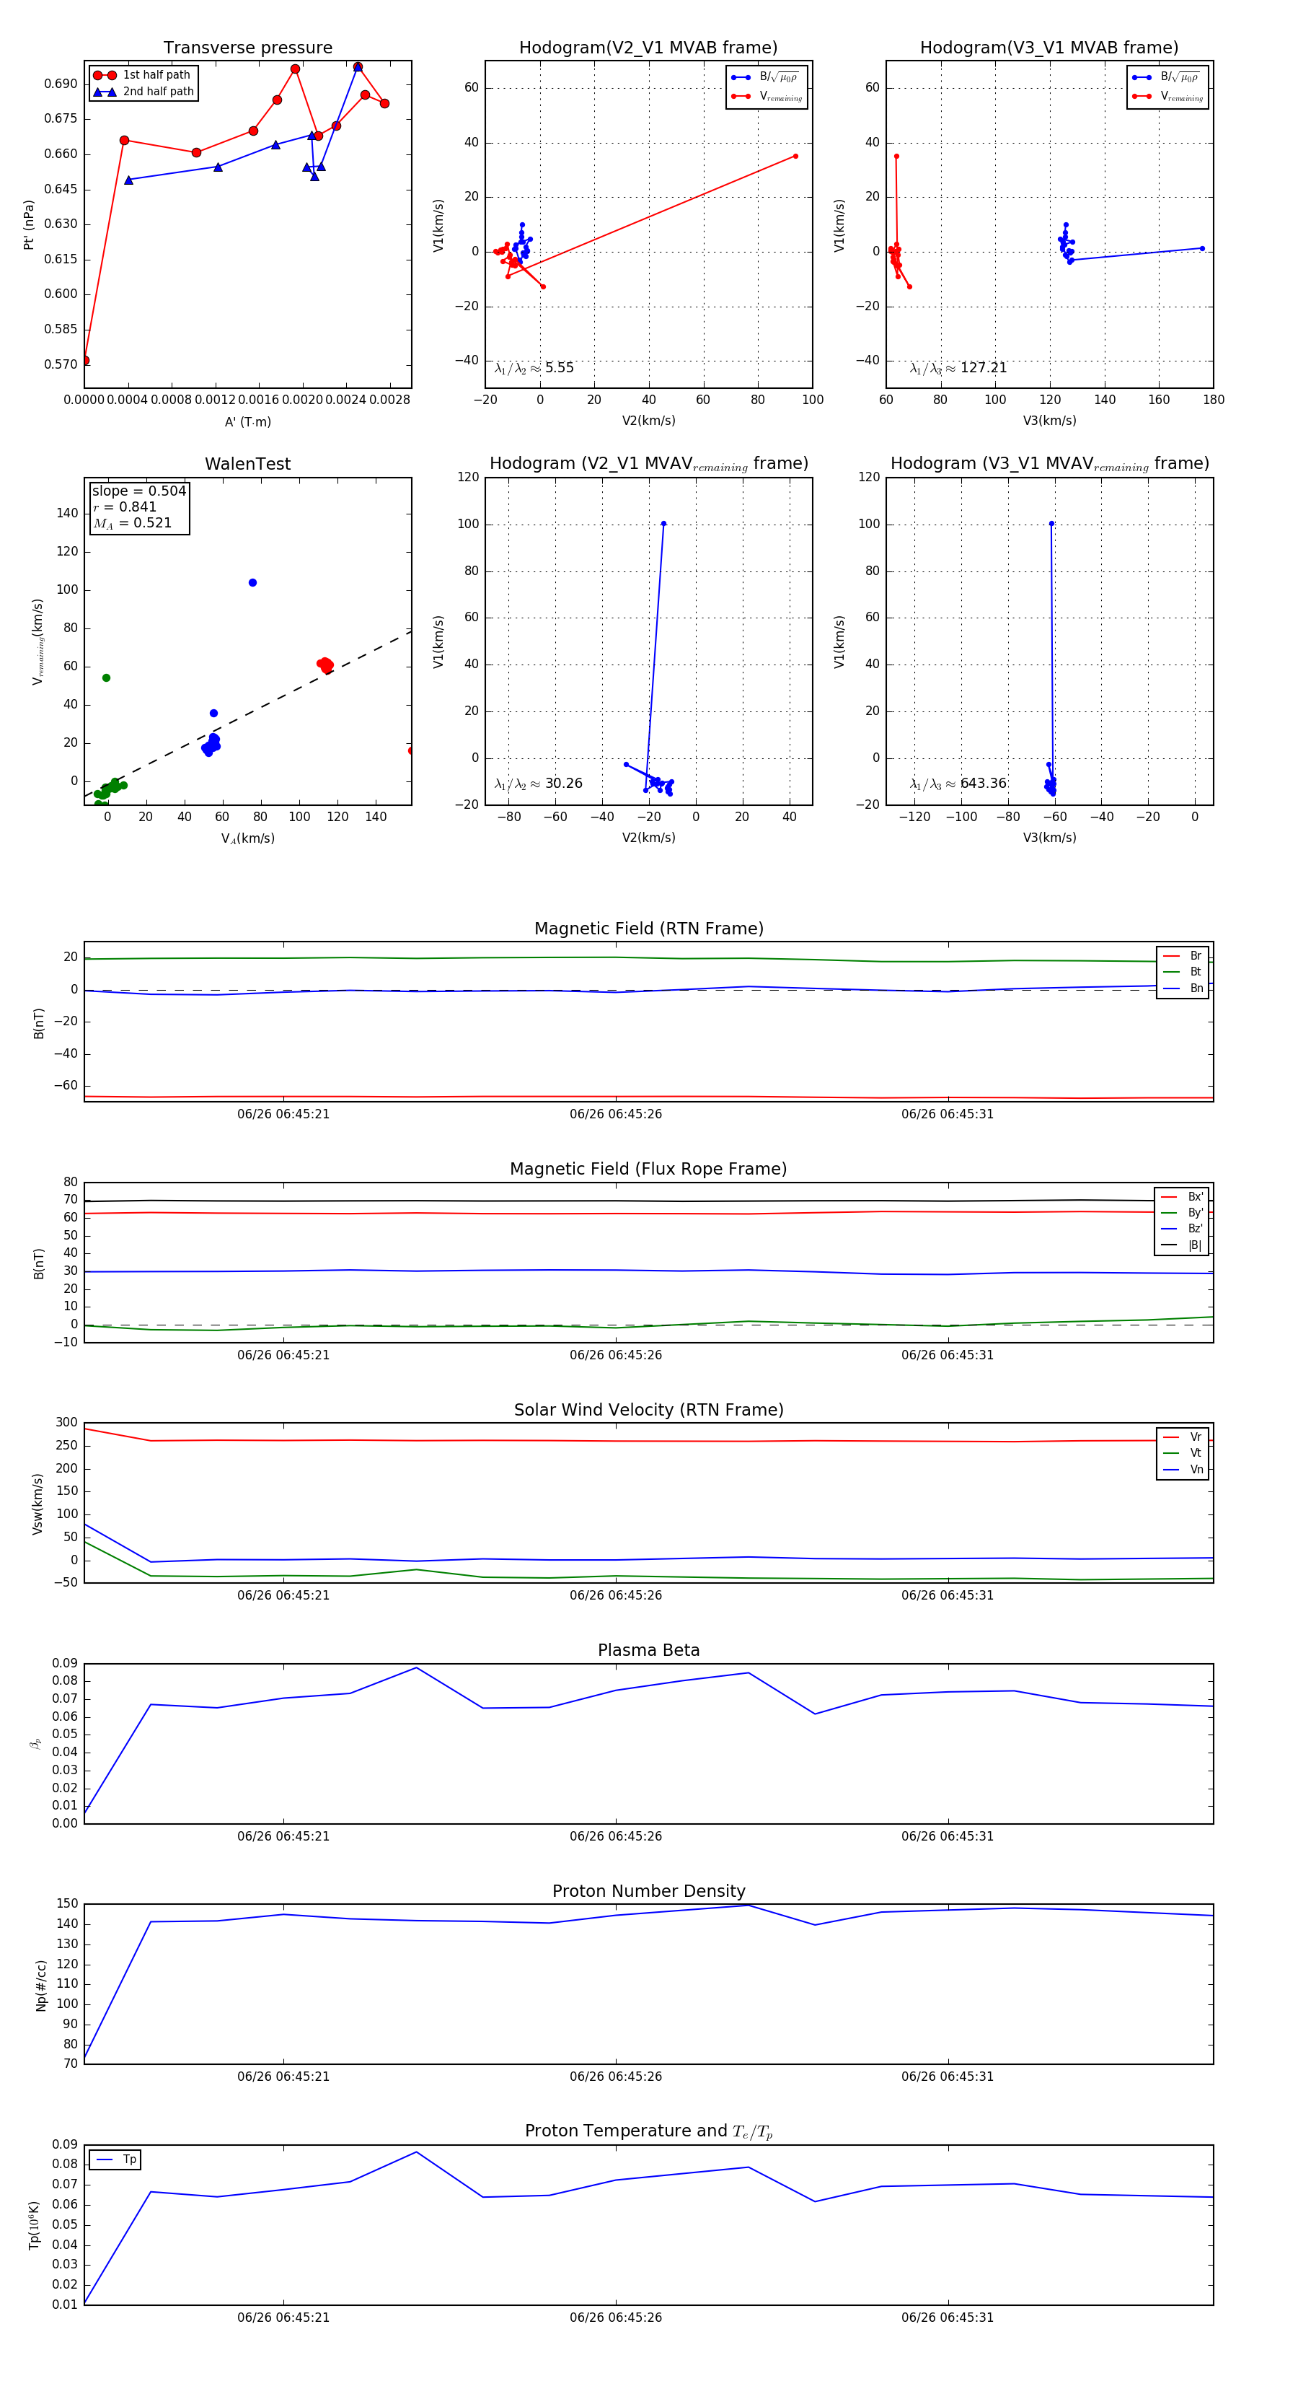
Task: Click the eigenvalue ratio 5.55 annotation
Action: [534, 368]
